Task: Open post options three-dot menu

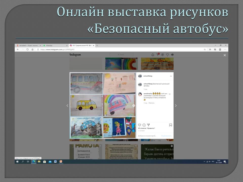Action: (x=171, y=76)
